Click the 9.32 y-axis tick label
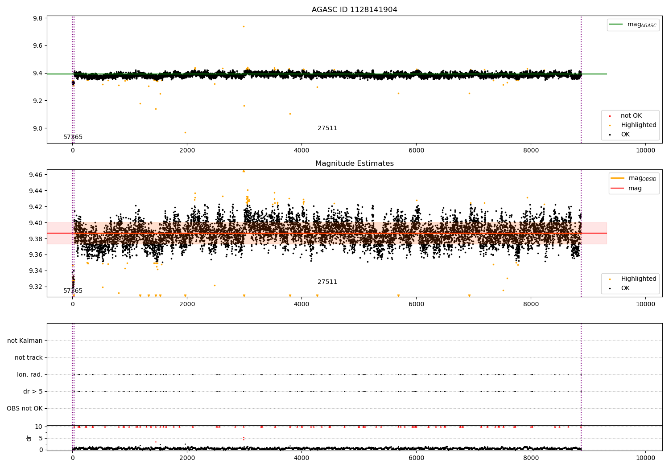 coord(36,287)
